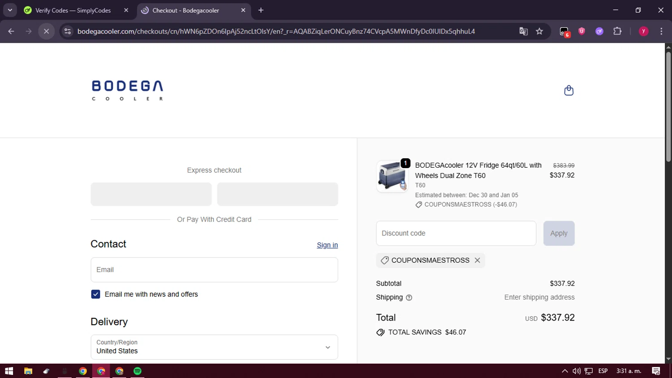Toggle Email me with news and offers
This screenshot has height=378, width=672.
tap(95, 294)
